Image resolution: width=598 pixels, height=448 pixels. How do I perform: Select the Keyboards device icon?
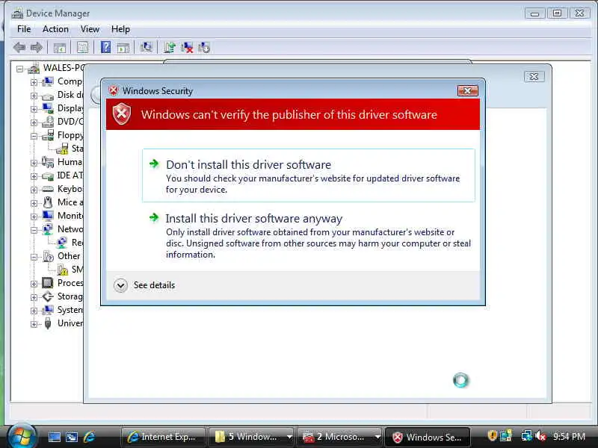48,189
